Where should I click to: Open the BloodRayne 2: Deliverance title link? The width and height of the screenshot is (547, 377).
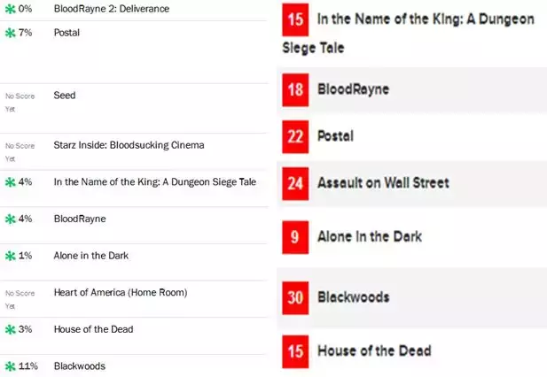[111, 8]
